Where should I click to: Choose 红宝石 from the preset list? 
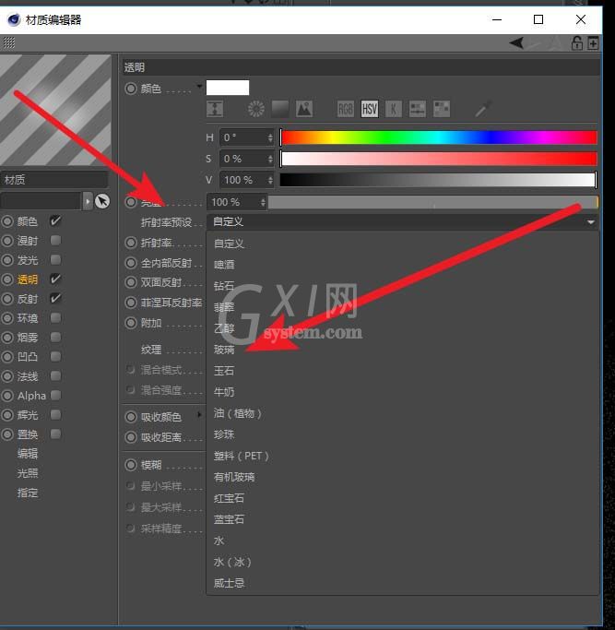coord(229,498)
